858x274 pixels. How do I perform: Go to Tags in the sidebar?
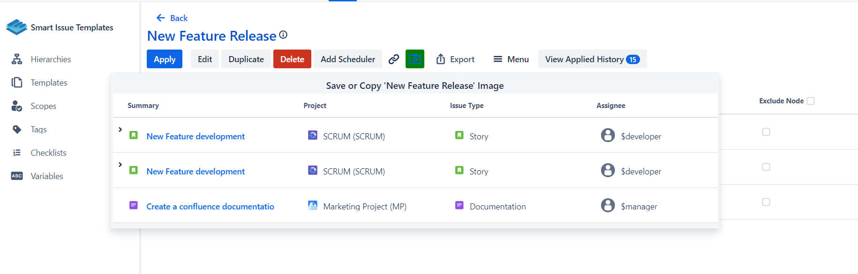(38, 130)
